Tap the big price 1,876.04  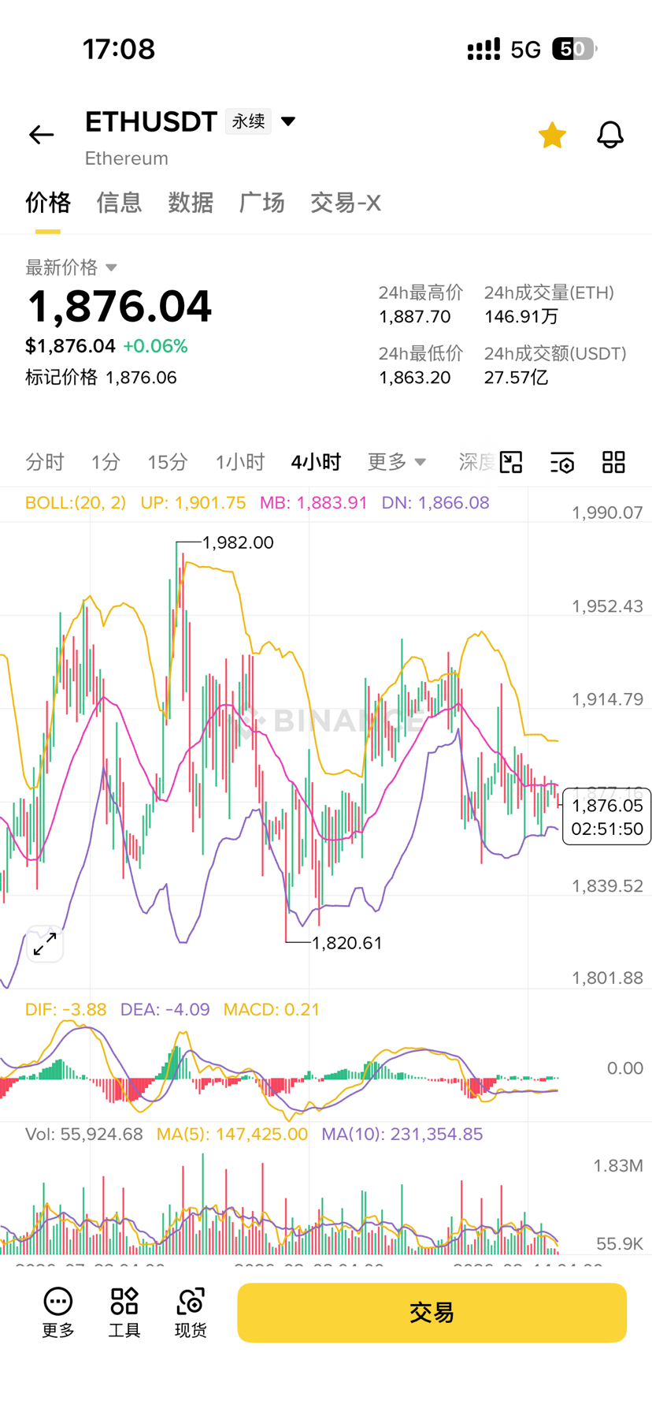point(120,307)
